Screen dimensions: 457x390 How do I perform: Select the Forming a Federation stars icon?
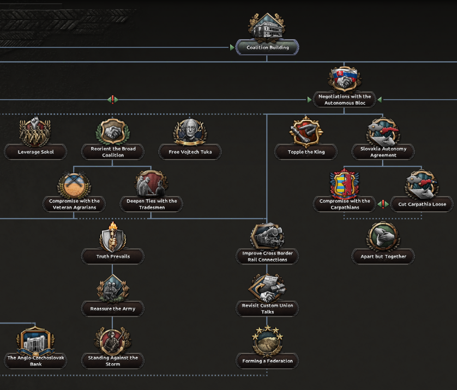[x=267, y=340]
